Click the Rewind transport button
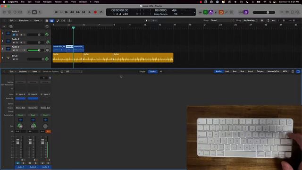 72,12
